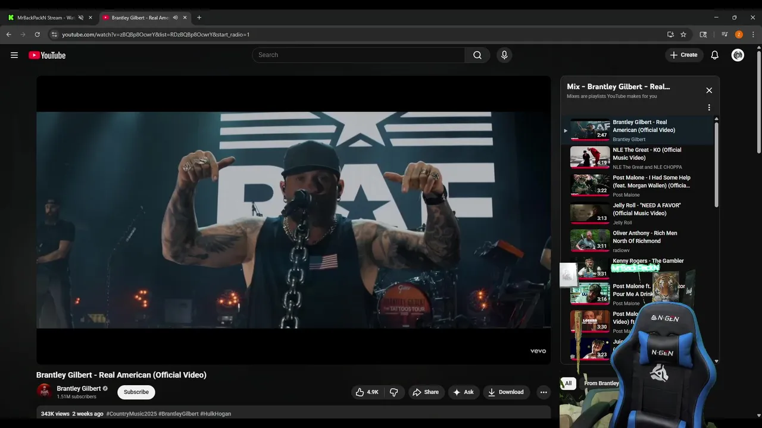View site information icon in address bar

[54, 34]
